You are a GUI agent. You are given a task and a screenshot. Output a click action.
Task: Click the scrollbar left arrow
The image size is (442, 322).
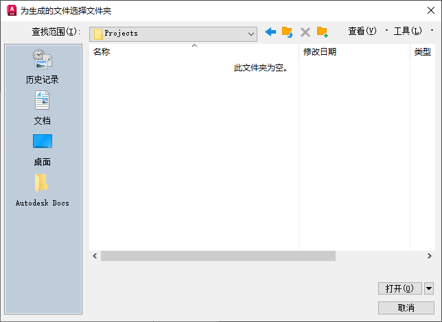95,256
